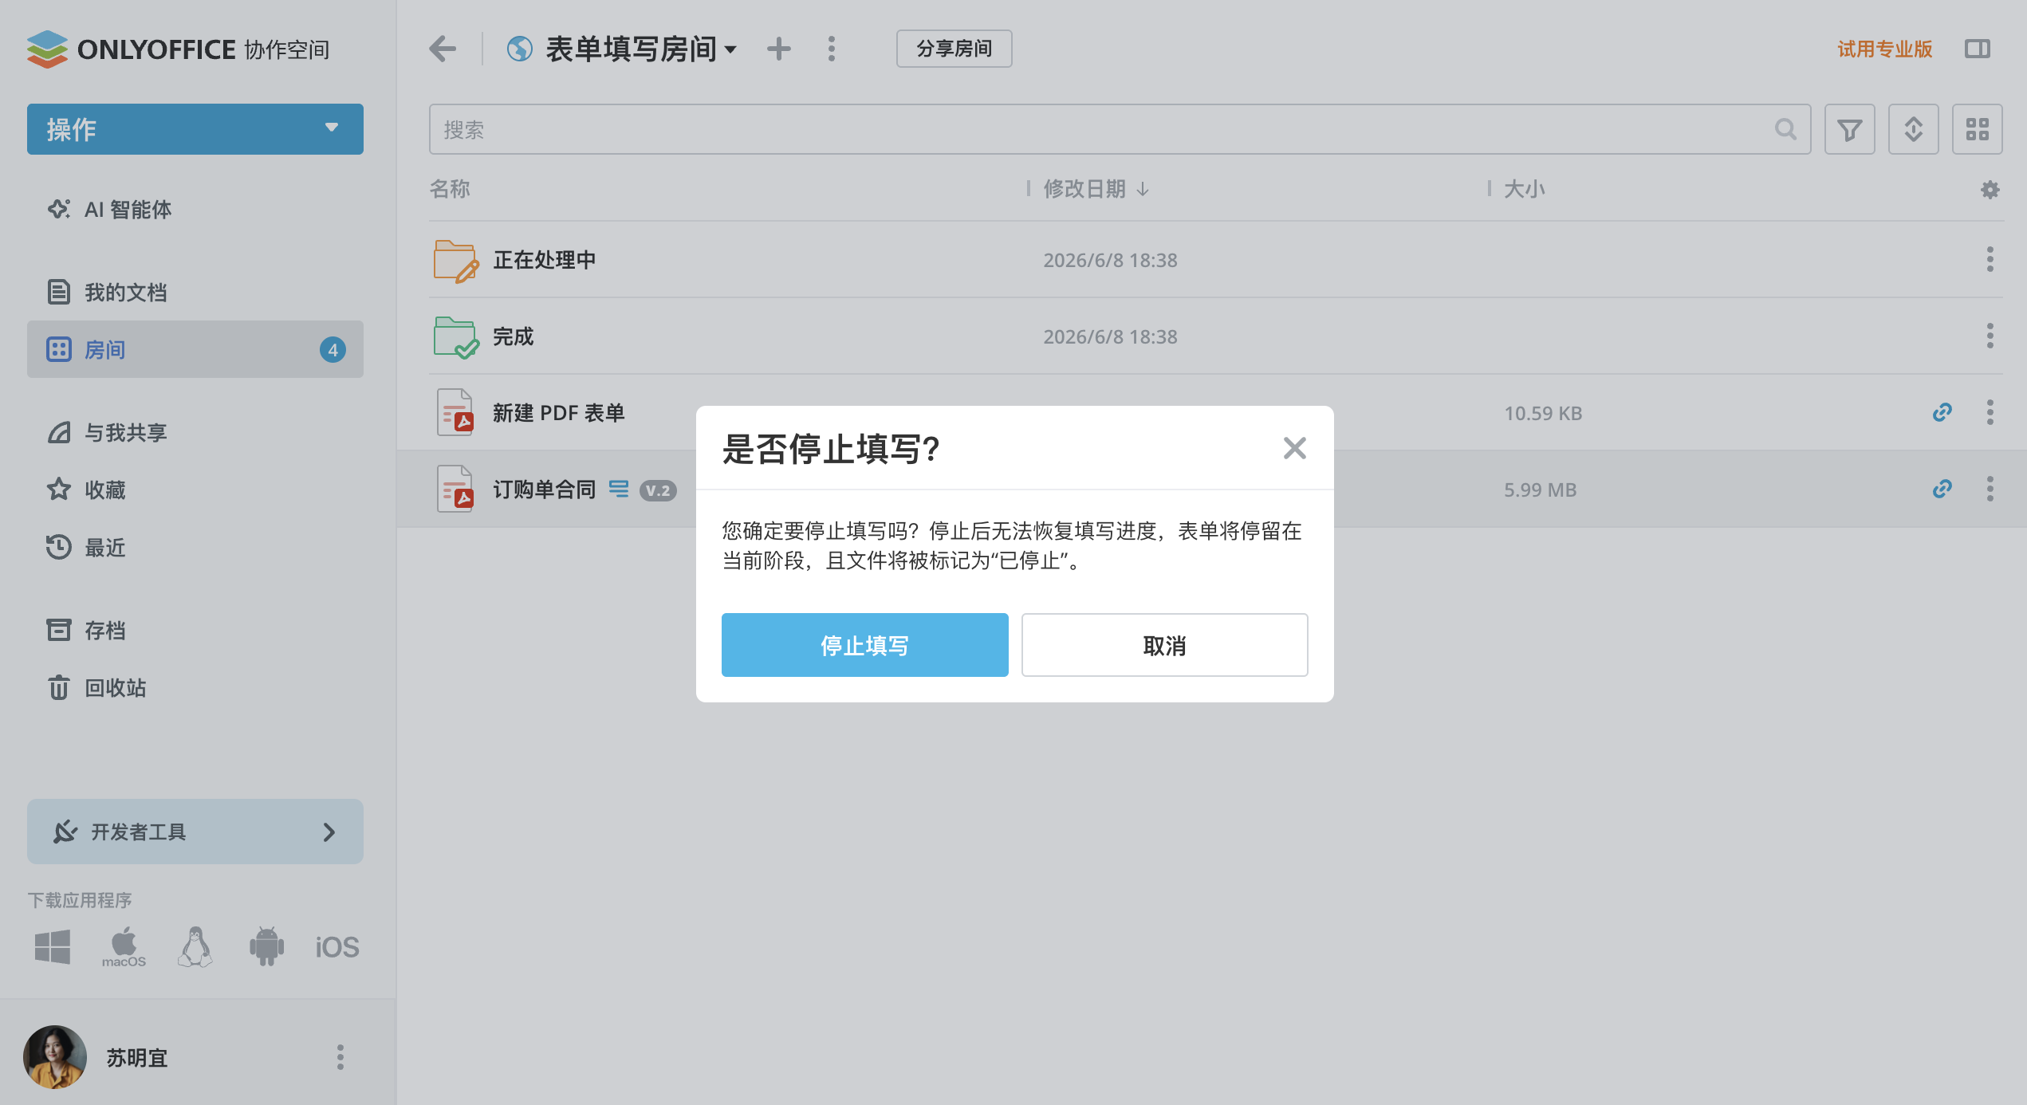This screenshot has height=1105, width=2027.
Task: Sort by the 名称 column header
Action: [450, 189]
